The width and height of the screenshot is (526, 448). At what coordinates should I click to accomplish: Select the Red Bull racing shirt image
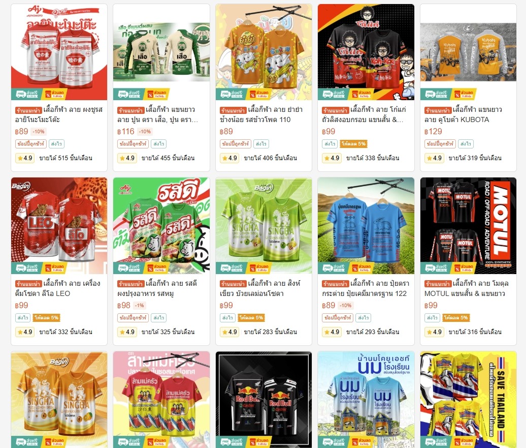[264, 400]
